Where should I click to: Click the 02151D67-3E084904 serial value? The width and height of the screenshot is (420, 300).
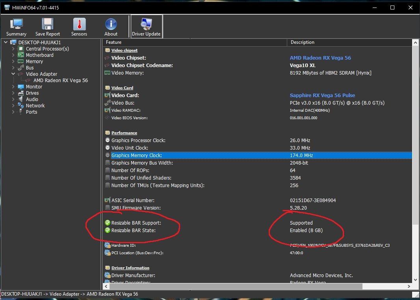point(313,200)
